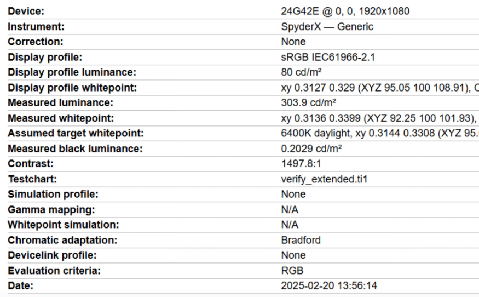Click the "Gamma mapping:" row label

(x=43, y=210)
